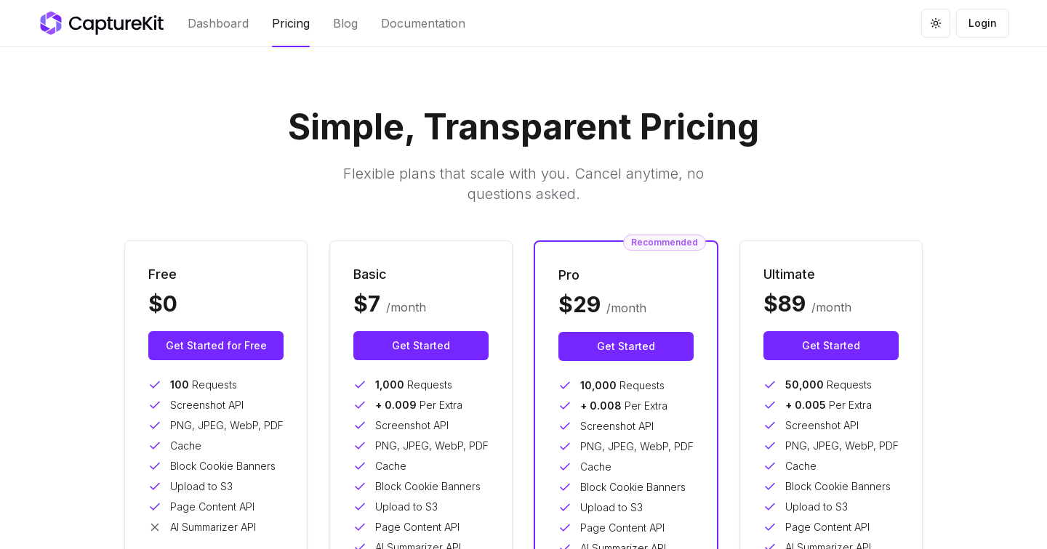
Task: Click checkmark beside 50,000 Requests in Ultimate
Action: 770,385
